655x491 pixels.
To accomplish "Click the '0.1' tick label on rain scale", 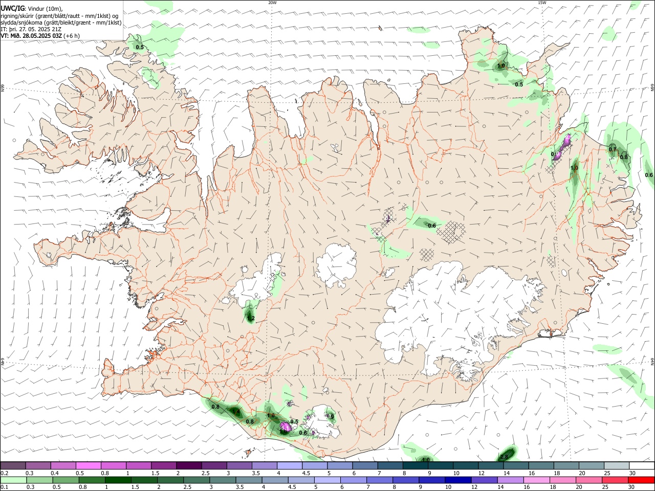I will click(x=4, y=487).
